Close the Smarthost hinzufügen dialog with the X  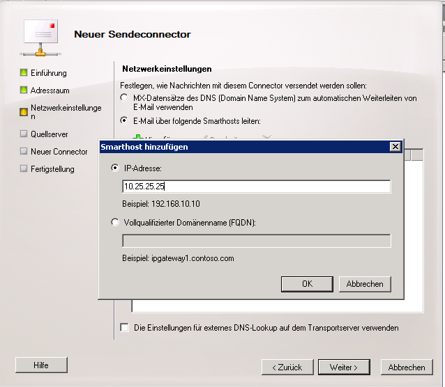(395, 147)
